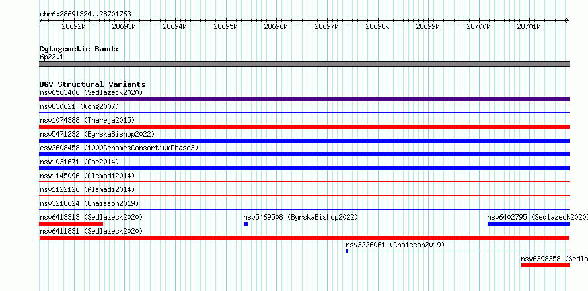Image resolution: width=588 pixels, height=291 pixels.
Task: Click the Cytogenetic Bands track title
Action: (79, 49)
